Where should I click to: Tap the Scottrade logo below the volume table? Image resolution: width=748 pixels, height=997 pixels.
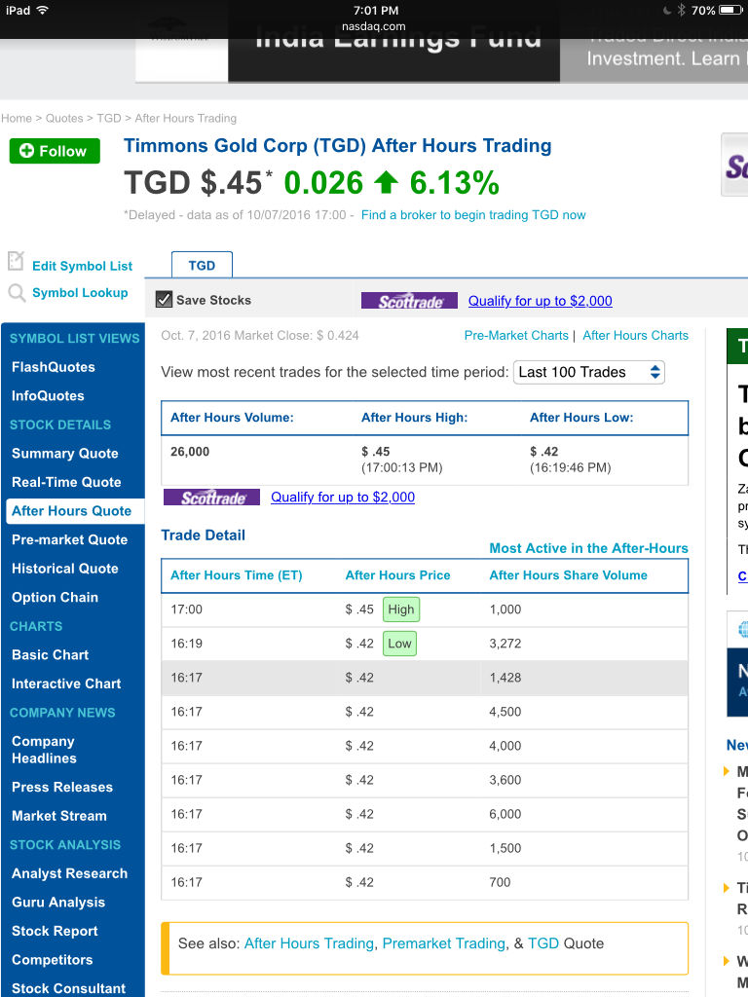point(211,497)
